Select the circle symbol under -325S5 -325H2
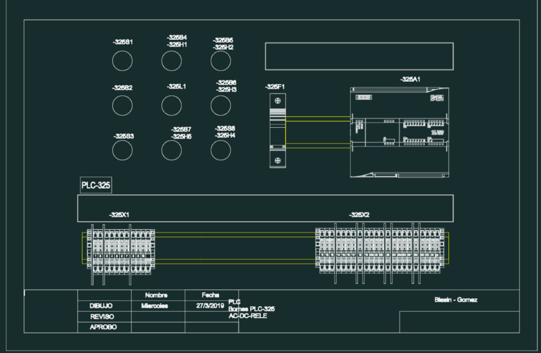Viewport: 541px width, 353px height. [221, 61]
